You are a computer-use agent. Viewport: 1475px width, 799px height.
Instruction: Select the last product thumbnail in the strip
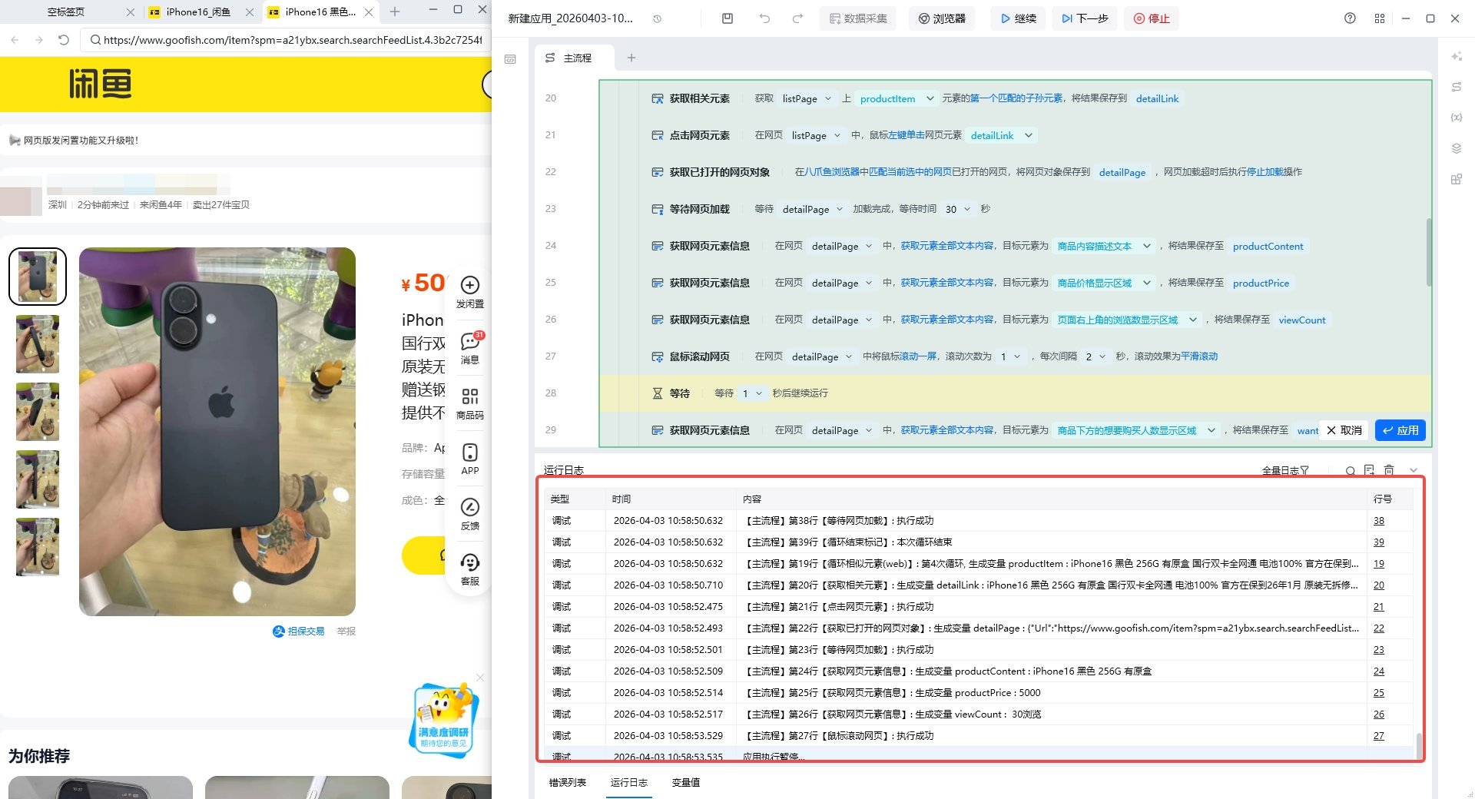tap(38, 547)
